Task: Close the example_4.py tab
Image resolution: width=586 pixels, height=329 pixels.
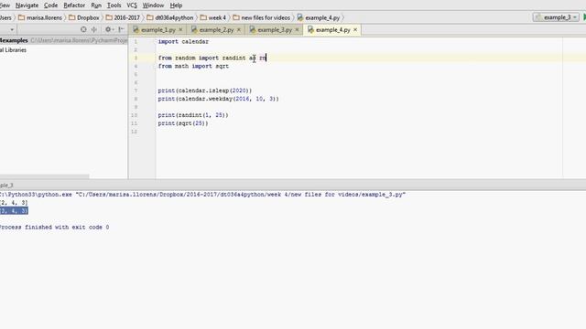Action: [355, 29]
